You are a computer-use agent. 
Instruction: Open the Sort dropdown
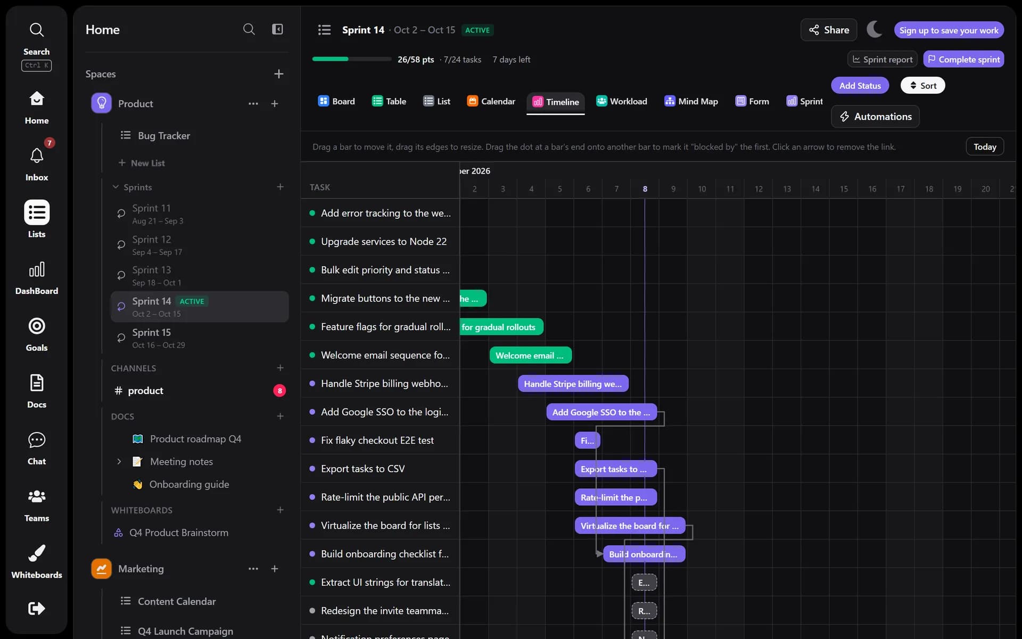(x=922, y=85)
